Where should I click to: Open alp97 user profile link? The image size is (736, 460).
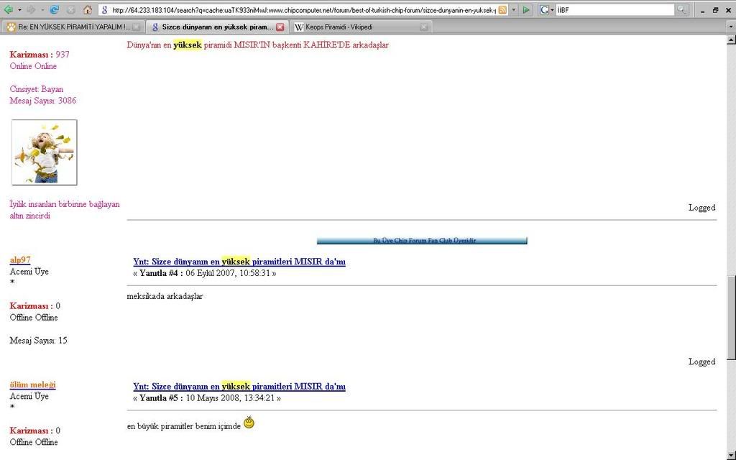20,260
